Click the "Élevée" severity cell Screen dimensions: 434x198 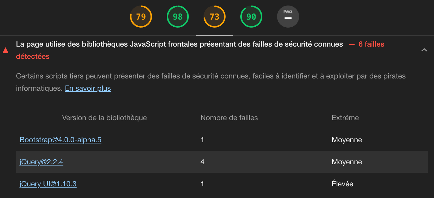[342, 184]
